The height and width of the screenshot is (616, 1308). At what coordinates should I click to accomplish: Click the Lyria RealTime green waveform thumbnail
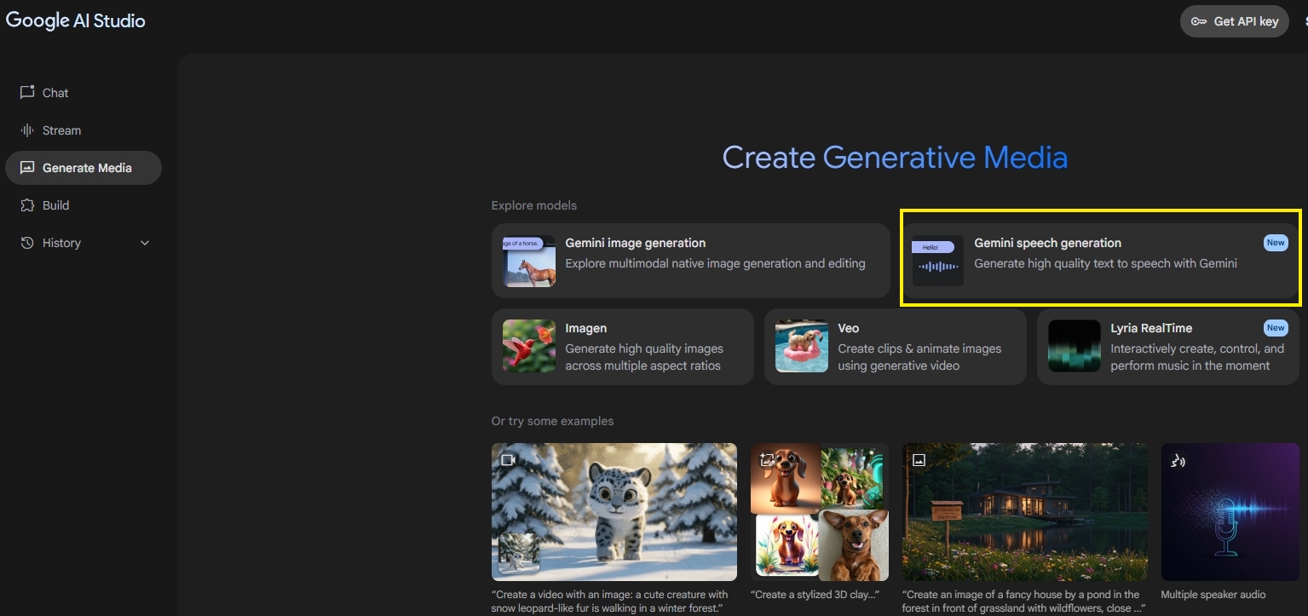click(x=1075, y=346)
